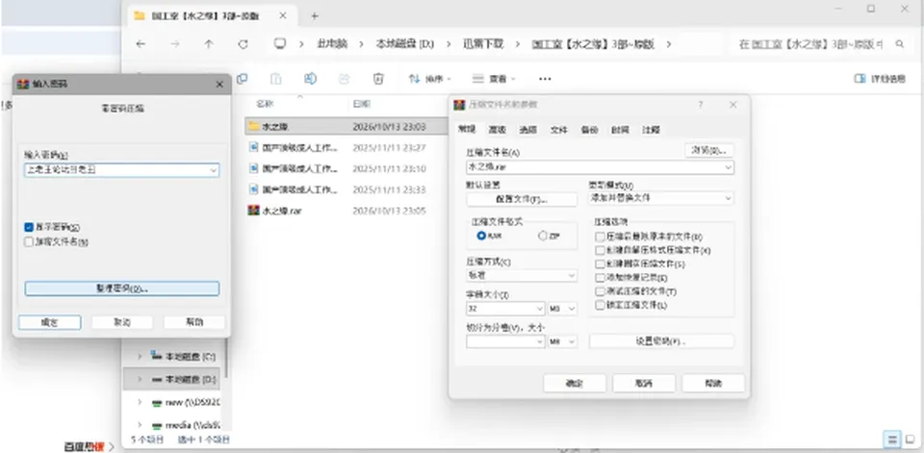The image size is (924, 453).
Task: Click the This PC monitor icon in address bar
Action: (x=280, y=43)
